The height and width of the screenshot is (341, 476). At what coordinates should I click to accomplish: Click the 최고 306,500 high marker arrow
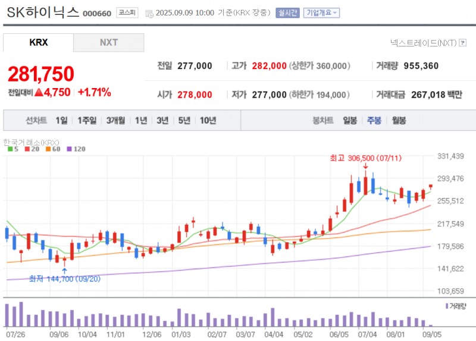coord(365,166)
